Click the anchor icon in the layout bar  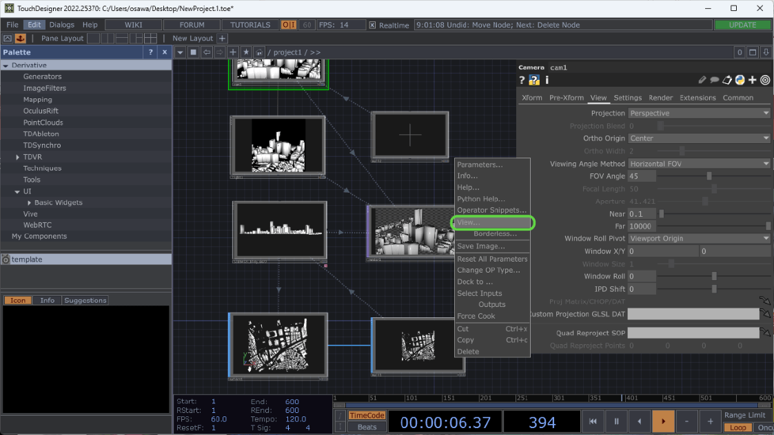[x=21, y=38]
